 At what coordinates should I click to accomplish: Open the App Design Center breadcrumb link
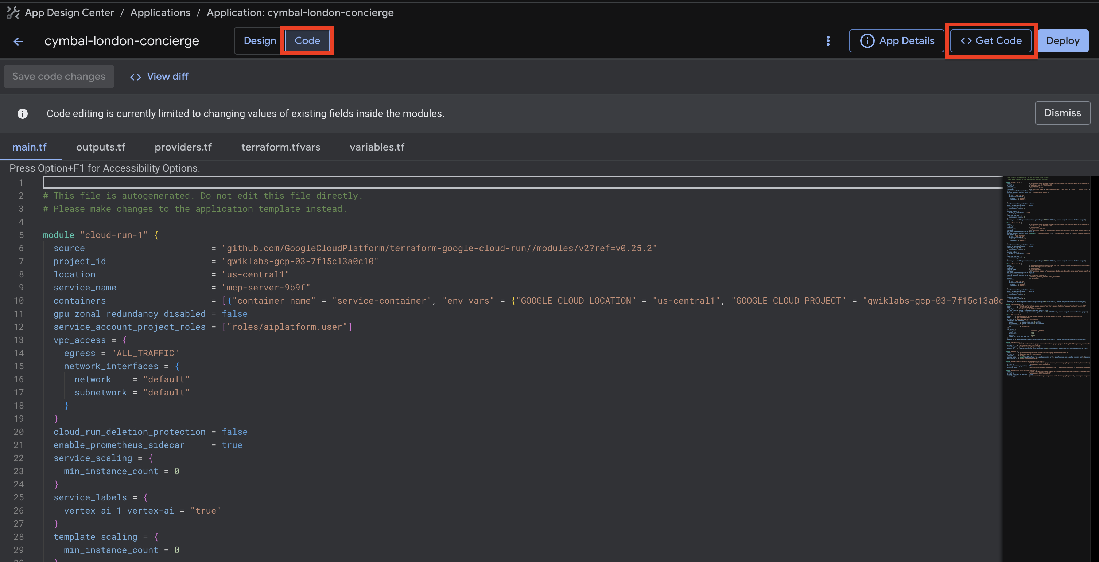click(x=70, y=13)
